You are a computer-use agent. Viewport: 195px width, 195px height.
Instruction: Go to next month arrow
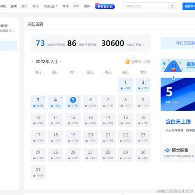pyautogui.click(x=61, y=61)
